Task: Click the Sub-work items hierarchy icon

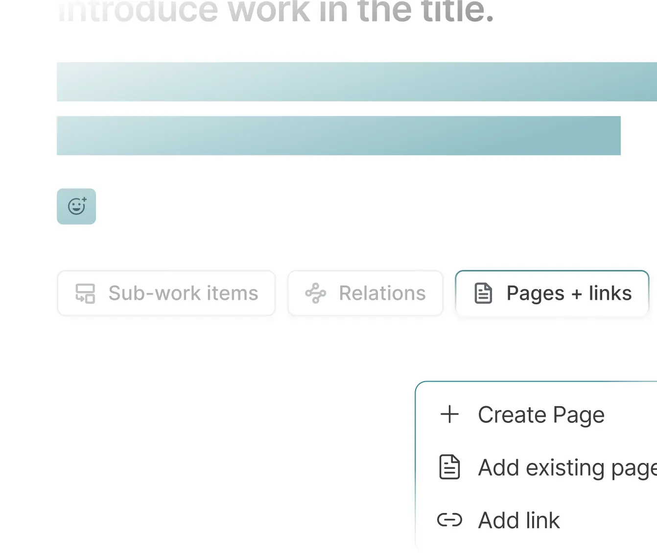Action: coord(85,293)
